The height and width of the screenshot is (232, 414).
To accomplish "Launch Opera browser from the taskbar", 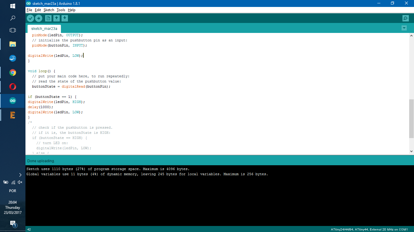I will tap(13, 87).
